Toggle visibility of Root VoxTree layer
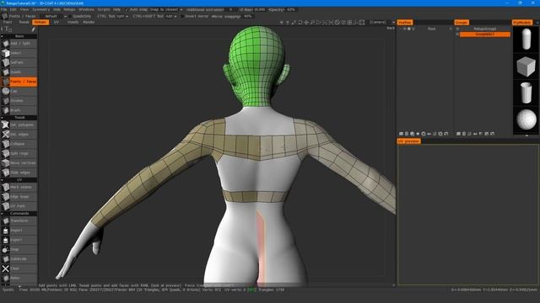 405,29
